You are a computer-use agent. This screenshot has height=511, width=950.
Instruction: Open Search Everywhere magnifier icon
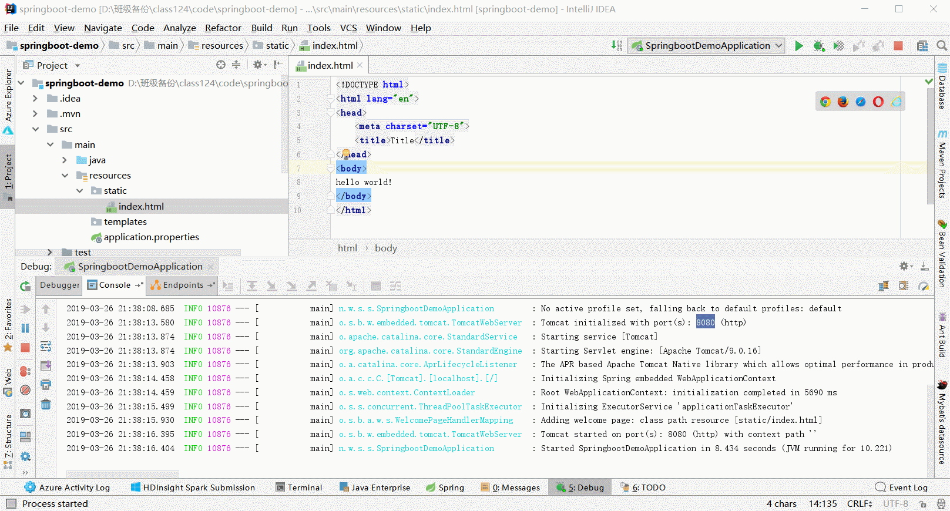pos(942,46)
